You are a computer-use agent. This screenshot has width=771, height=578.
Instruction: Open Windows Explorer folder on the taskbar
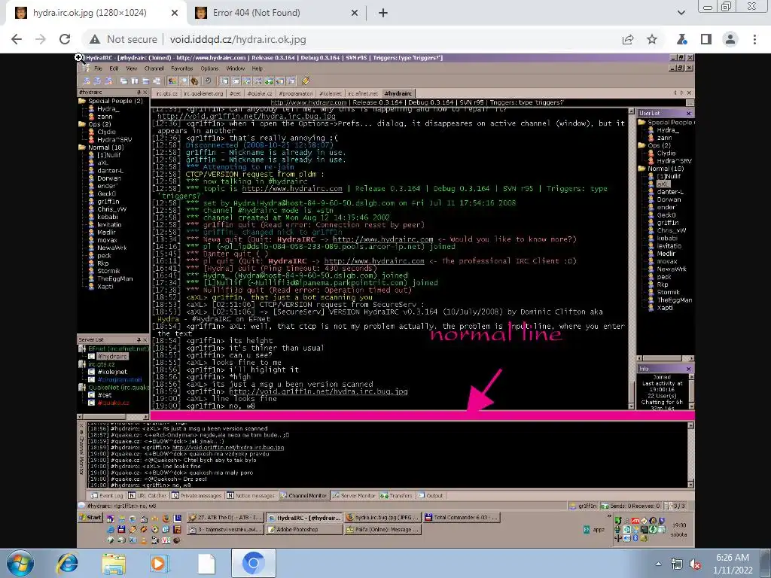pyautogui.click(x=114, y=563)
